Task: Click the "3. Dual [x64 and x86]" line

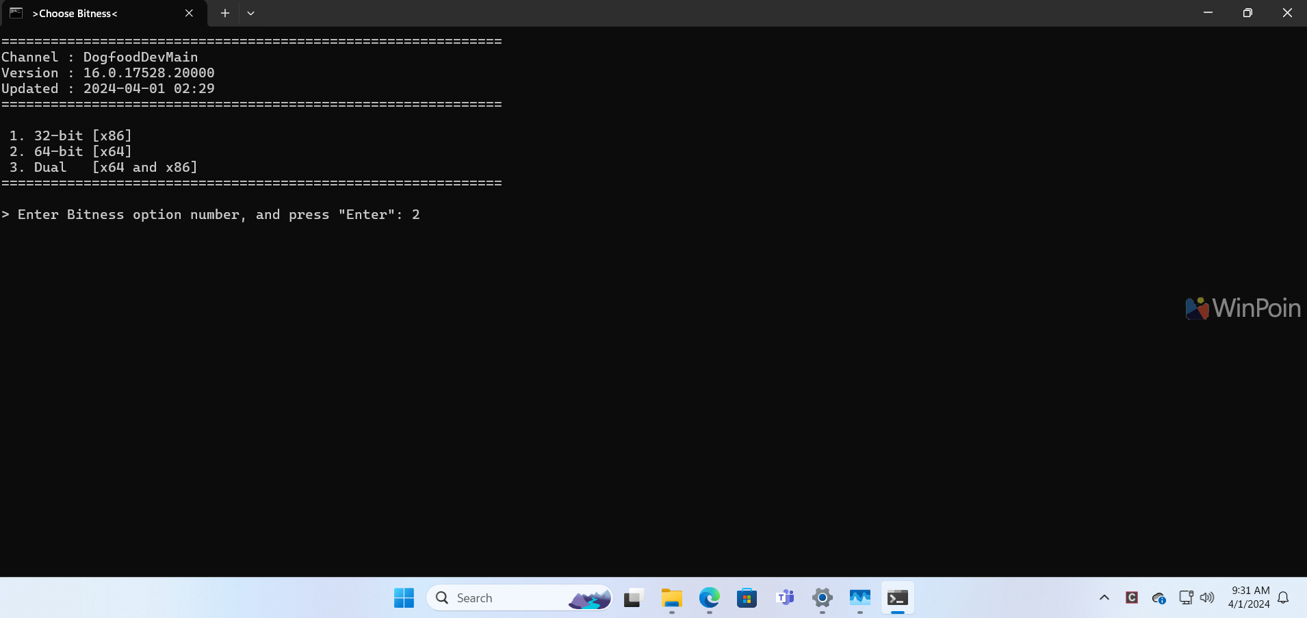Action: coord(103,167)
